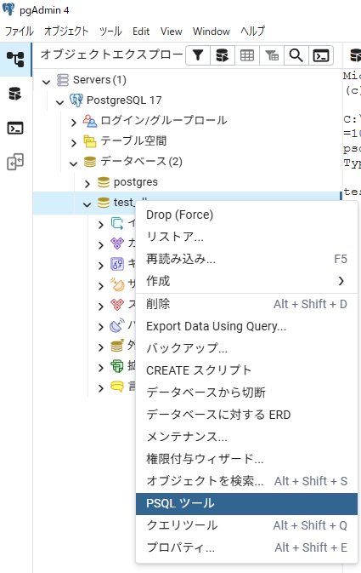Select Object Explorer icon in left sidebar
361x573 pixels.
pyautogui.click(x=15, y=60)
